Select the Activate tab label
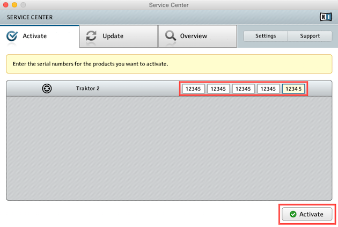This screenshot has width=338, height=227. tap(34, 36)
